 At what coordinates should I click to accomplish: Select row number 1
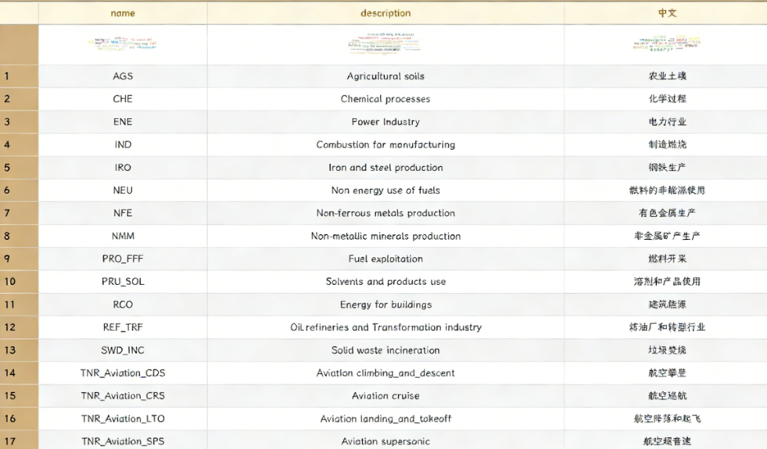coord(19,77)
